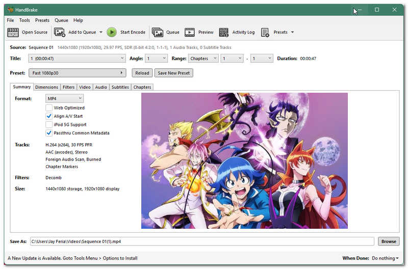Open the Tools menu
Image resolution: width=408 pixels, height=269 pixels.
coord(24,20)
